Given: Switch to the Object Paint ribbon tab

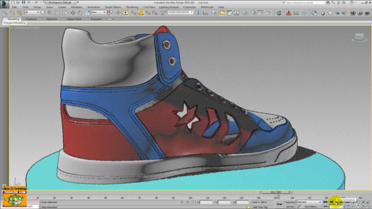Looking at the screenshot, I should click(x=74, y=19).
